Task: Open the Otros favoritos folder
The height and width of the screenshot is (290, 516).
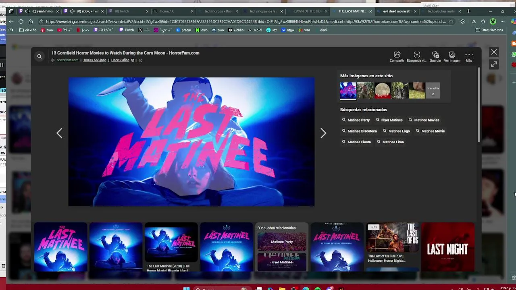Action: pyautogui.click(x=489, y=30)
